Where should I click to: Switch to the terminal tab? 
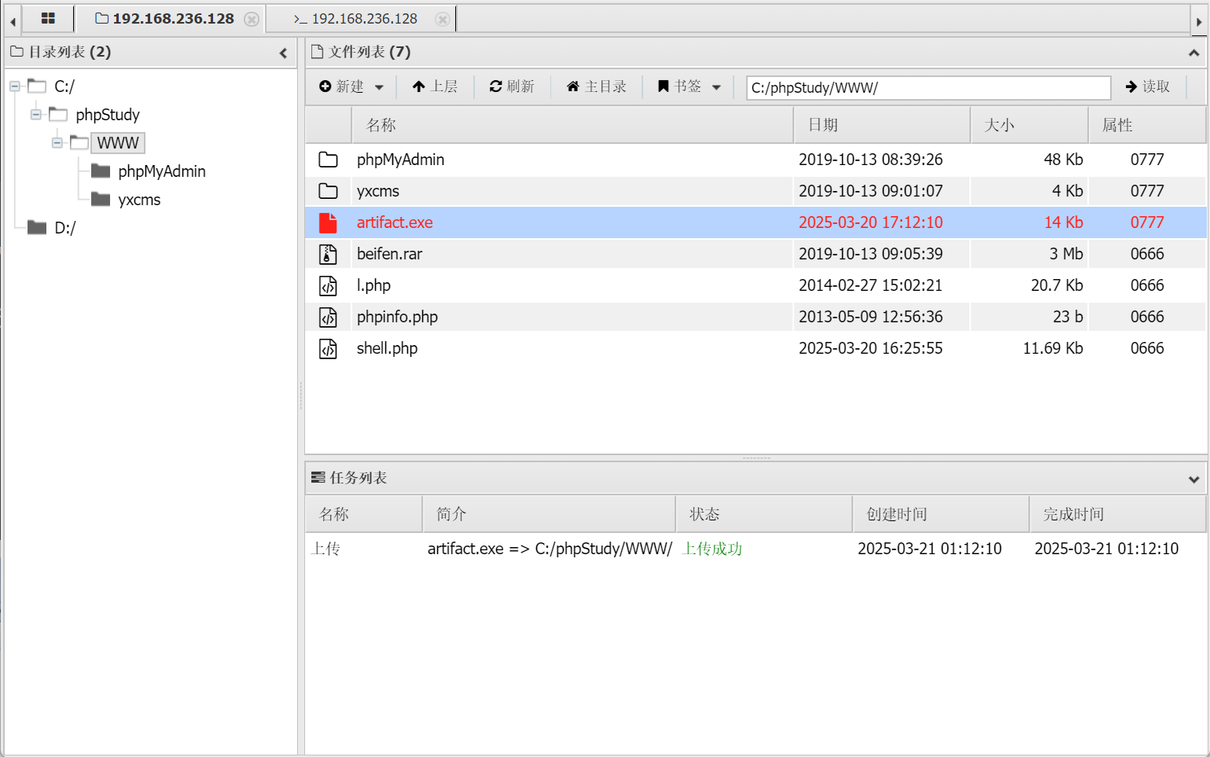pos(355,19)
